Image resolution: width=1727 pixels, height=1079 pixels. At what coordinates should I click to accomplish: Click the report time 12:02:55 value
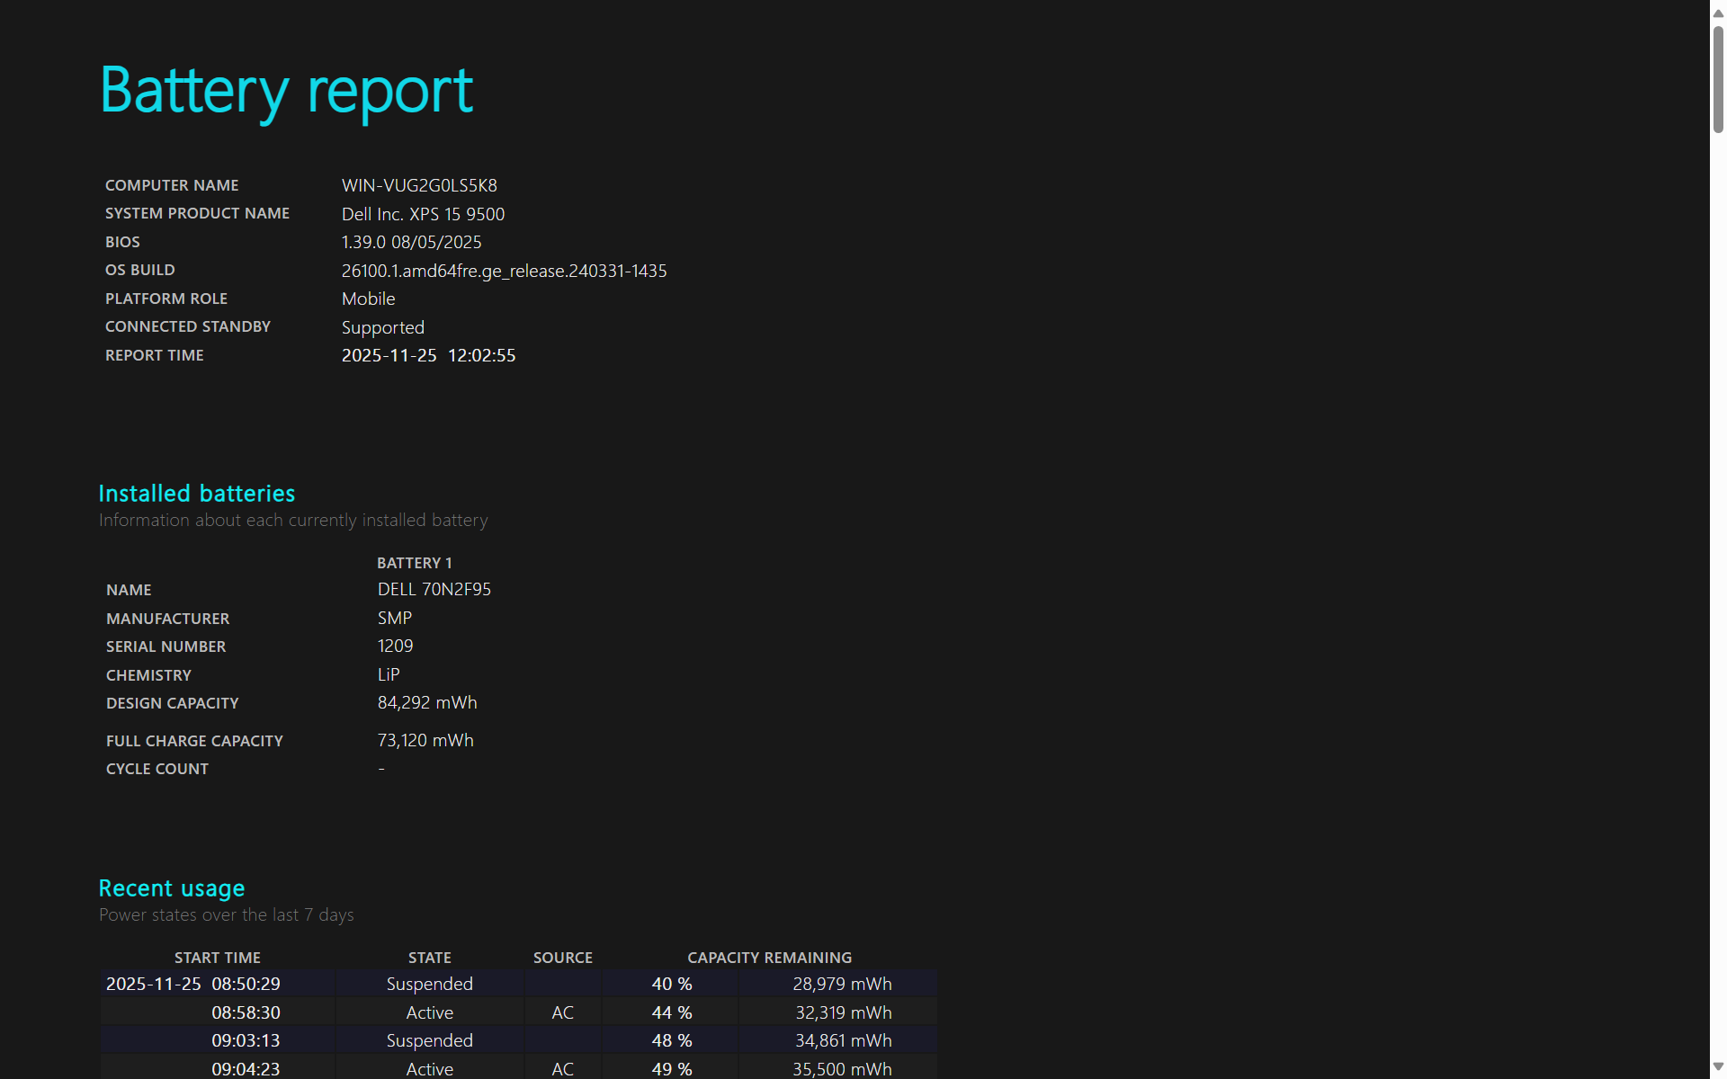pos(481,355)
